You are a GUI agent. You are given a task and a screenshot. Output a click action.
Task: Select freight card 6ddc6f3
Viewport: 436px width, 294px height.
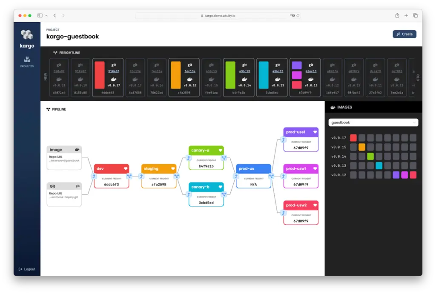[108, 77]
